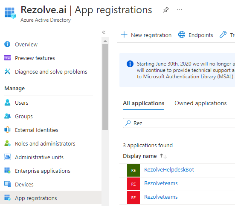
Task: Click the Diagnose and solve problems wrench icon
Action: click(7, 72)
